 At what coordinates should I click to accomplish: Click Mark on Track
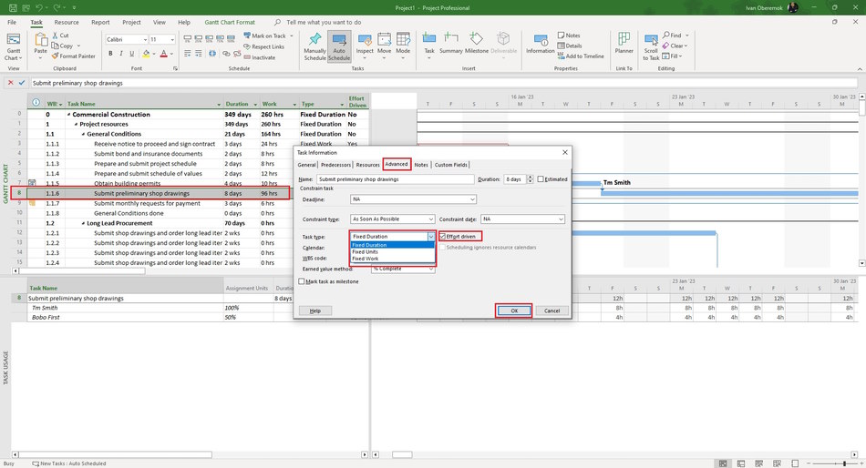[265, 36]
